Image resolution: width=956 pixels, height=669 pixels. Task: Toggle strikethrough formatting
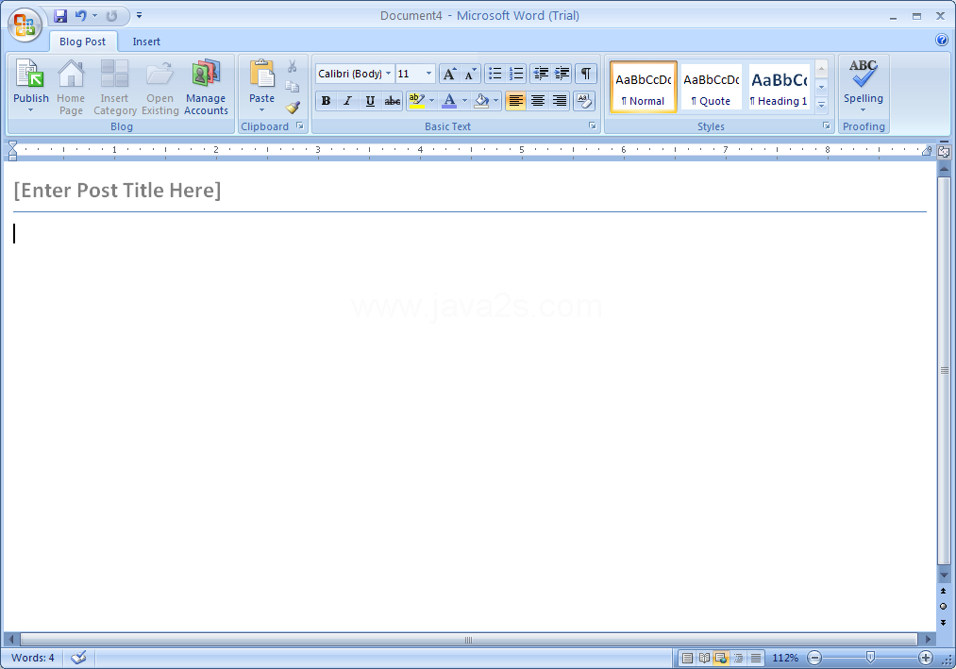click(392, 101)
